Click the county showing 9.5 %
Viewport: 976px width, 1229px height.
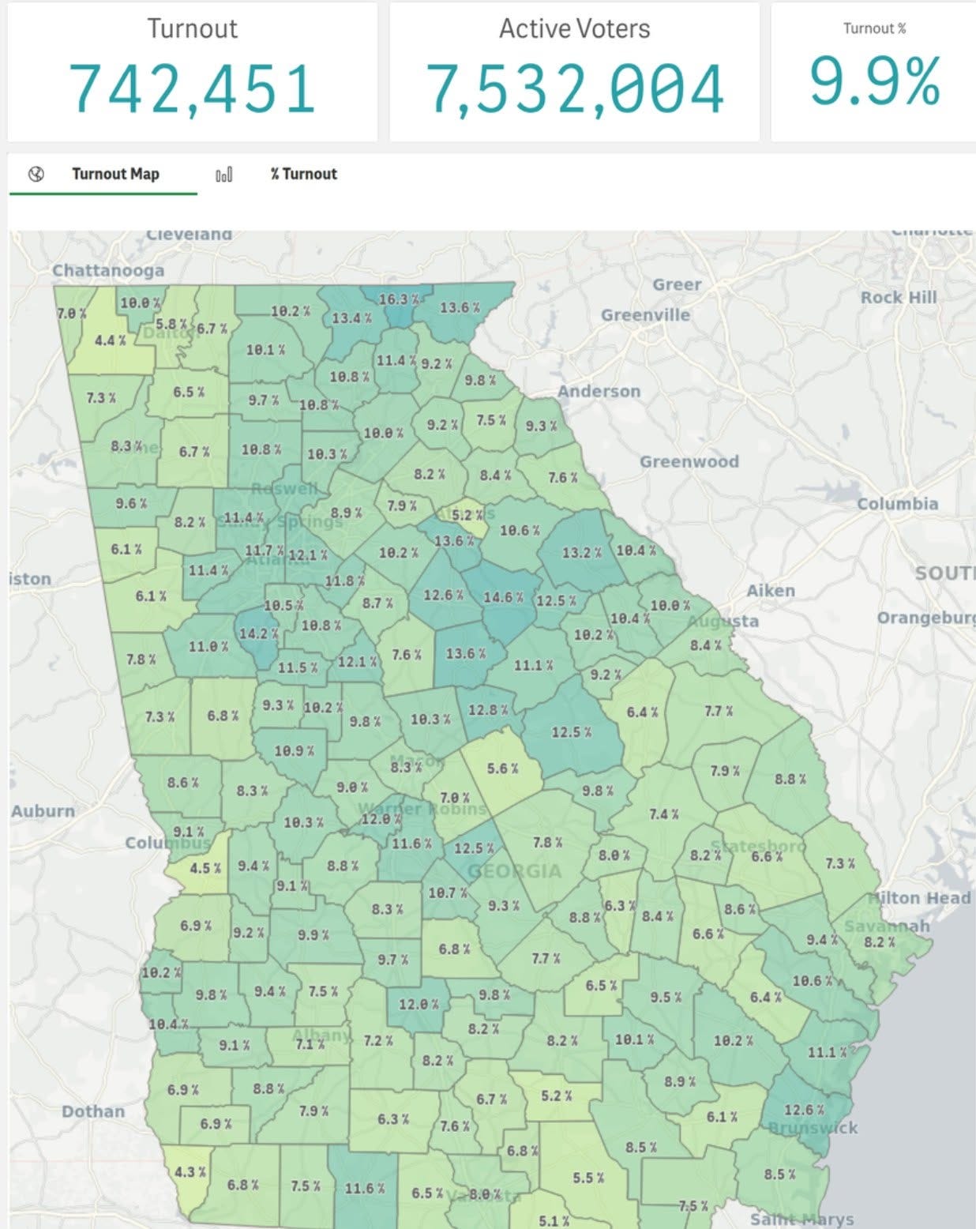(x=666, y=997)
